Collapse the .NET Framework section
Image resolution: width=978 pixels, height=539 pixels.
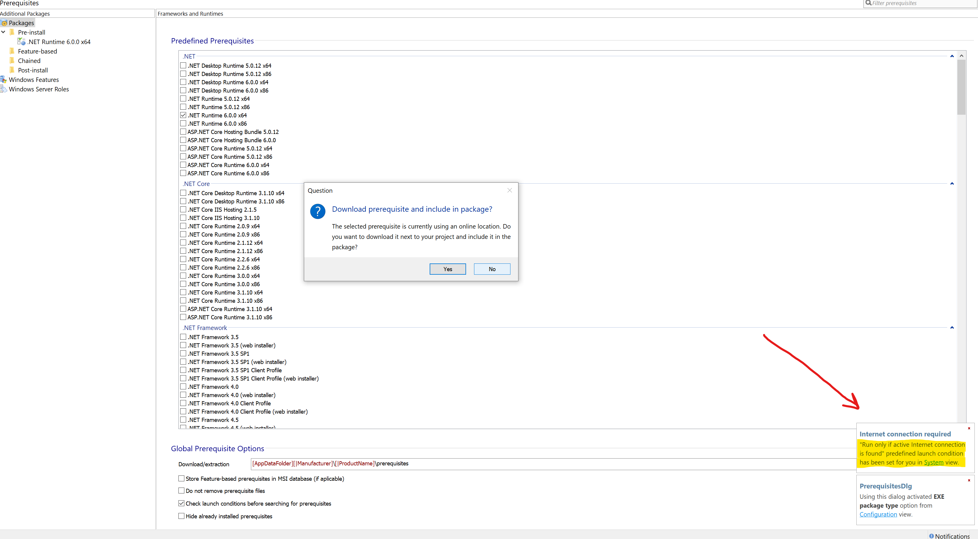coord(951,327)
